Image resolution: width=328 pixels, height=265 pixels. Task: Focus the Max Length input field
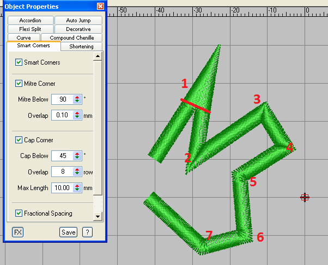click(x=61, y=188)
